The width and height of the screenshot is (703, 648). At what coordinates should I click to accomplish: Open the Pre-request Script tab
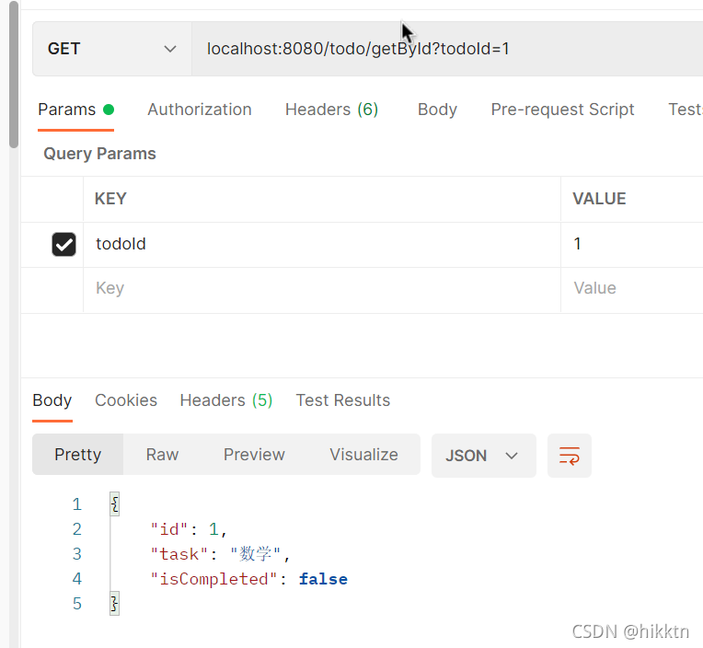coord(562,110)
